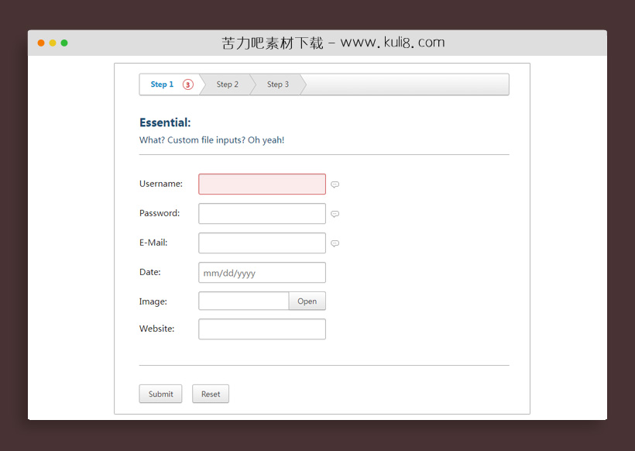Click the yellow window dot in title bar
Image resolution: width=635 pixels, height=451 pixels.
(x=53, y=43)
